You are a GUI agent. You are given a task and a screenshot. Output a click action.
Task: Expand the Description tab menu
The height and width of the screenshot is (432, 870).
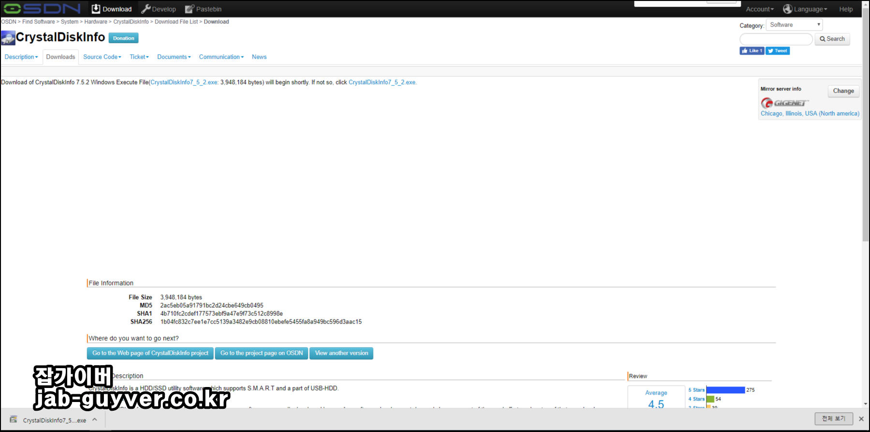point(21,57)
